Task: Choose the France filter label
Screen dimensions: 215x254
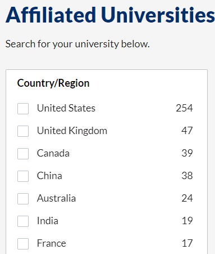Action: [52, 243]
